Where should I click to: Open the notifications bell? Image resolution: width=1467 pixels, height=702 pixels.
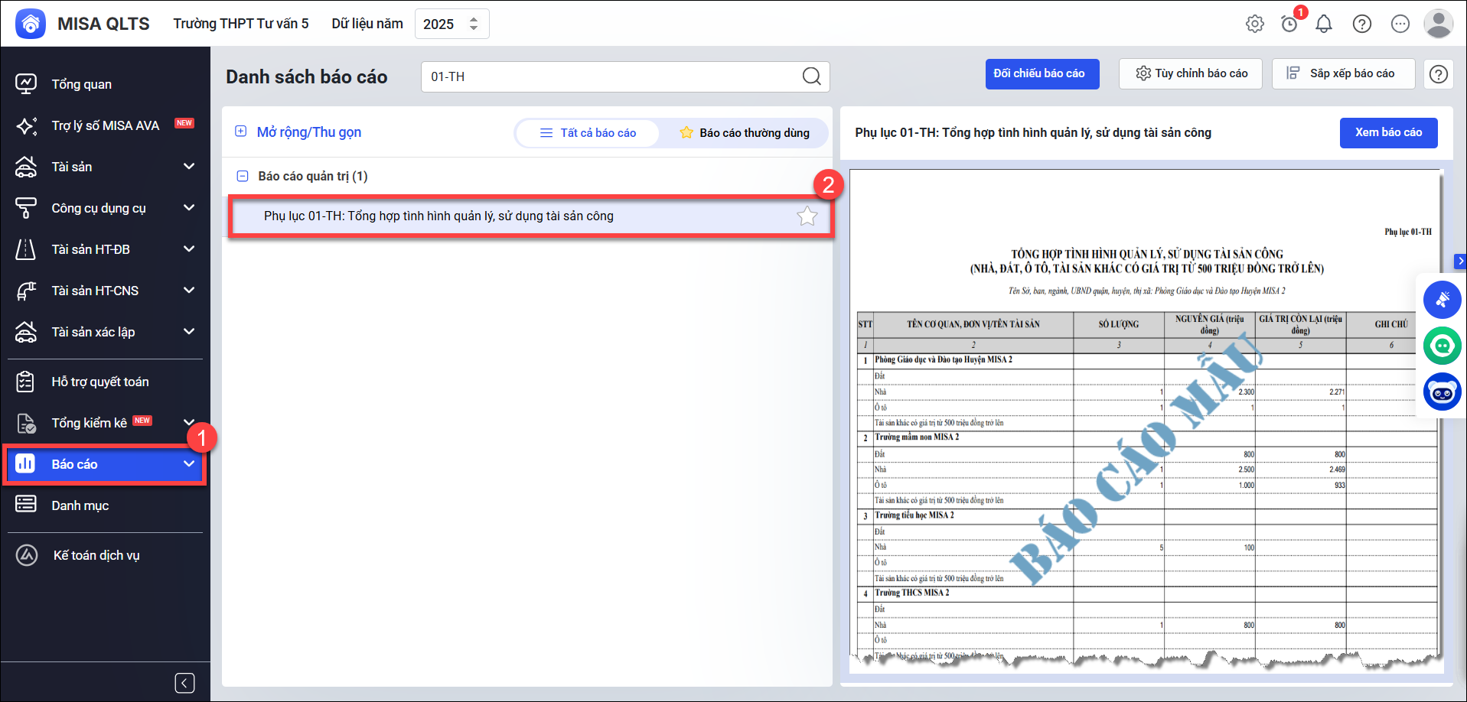[1324, 24]
